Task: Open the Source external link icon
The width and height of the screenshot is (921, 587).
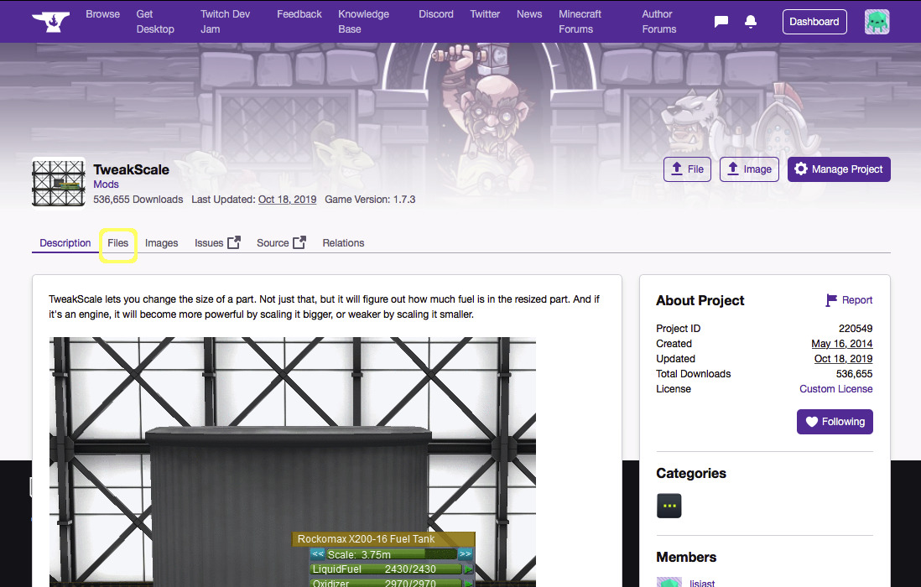Action: pos(299,242)
